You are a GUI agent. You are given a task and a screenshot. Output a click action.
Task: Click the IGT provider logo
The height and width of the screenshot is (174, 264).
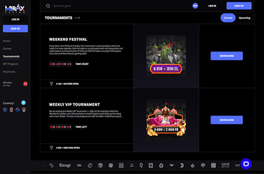[237, 166]
